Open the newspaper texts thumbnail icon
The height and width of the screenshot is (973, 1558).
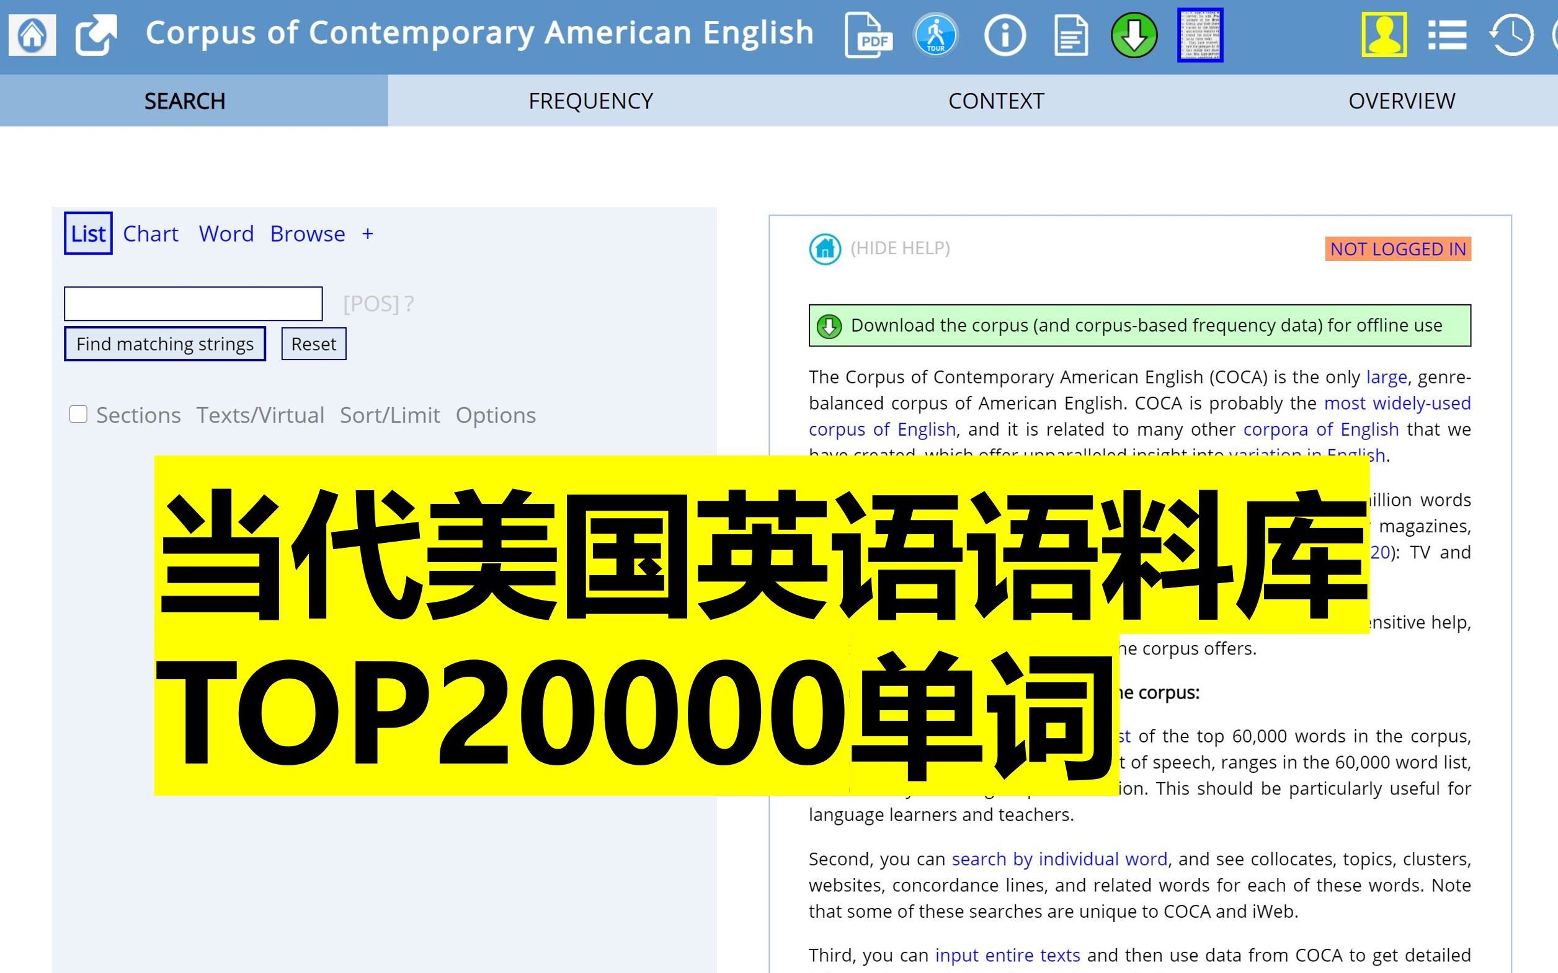click(x=1200, y=35)
